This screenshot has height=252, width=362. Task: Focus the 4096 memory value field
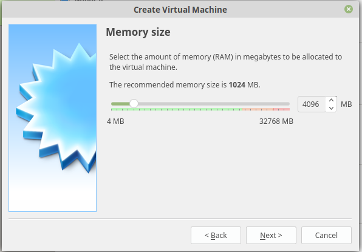click(x=312, y=104)
